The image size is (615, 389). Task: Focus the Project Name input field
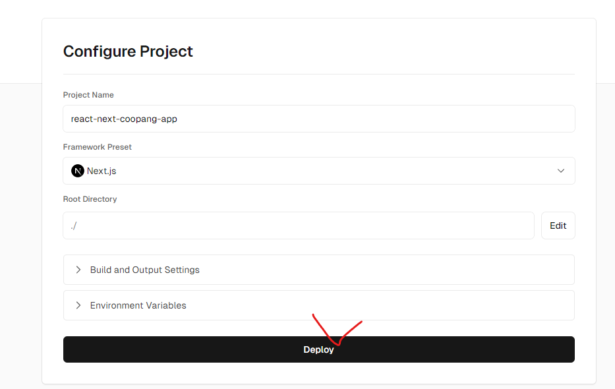tap(319, 119)
